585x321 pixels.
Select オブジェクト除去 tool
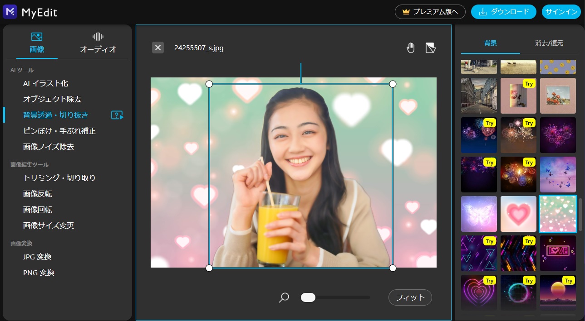pos(52,99)
